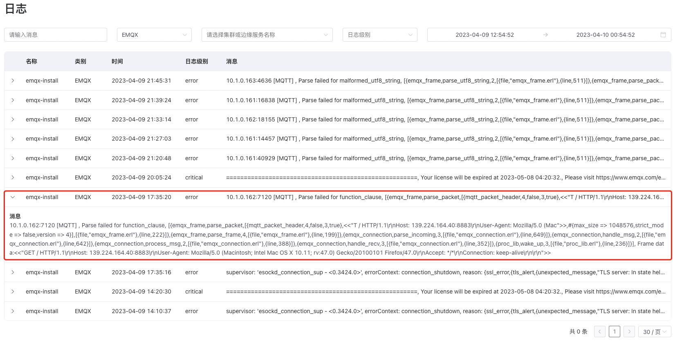Expand the 20:05:24 critical log row
673x345 pixels.
tap(13, 177)
